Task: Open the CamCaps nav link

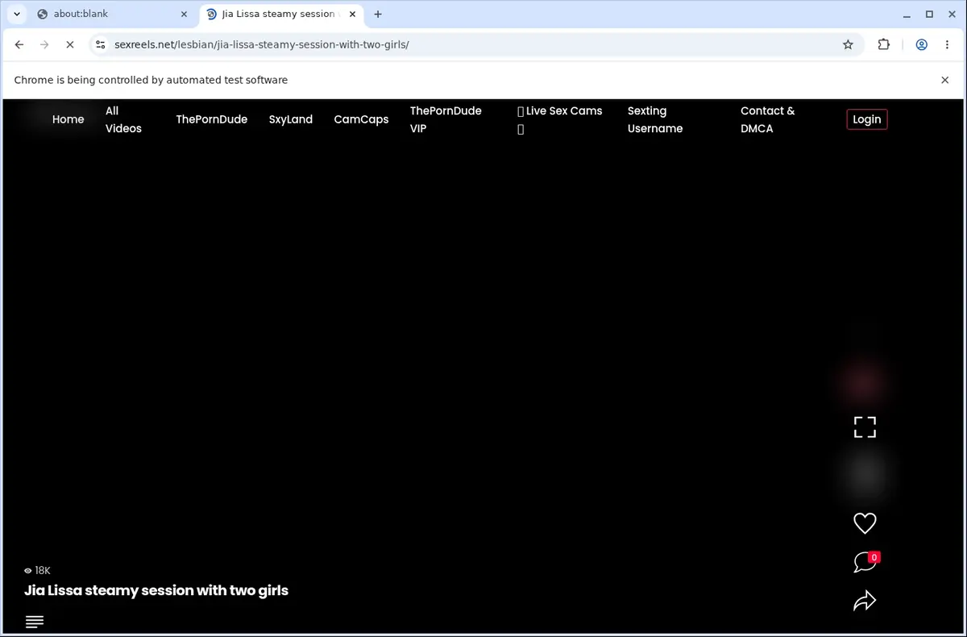Action: [x=361, y=119]
